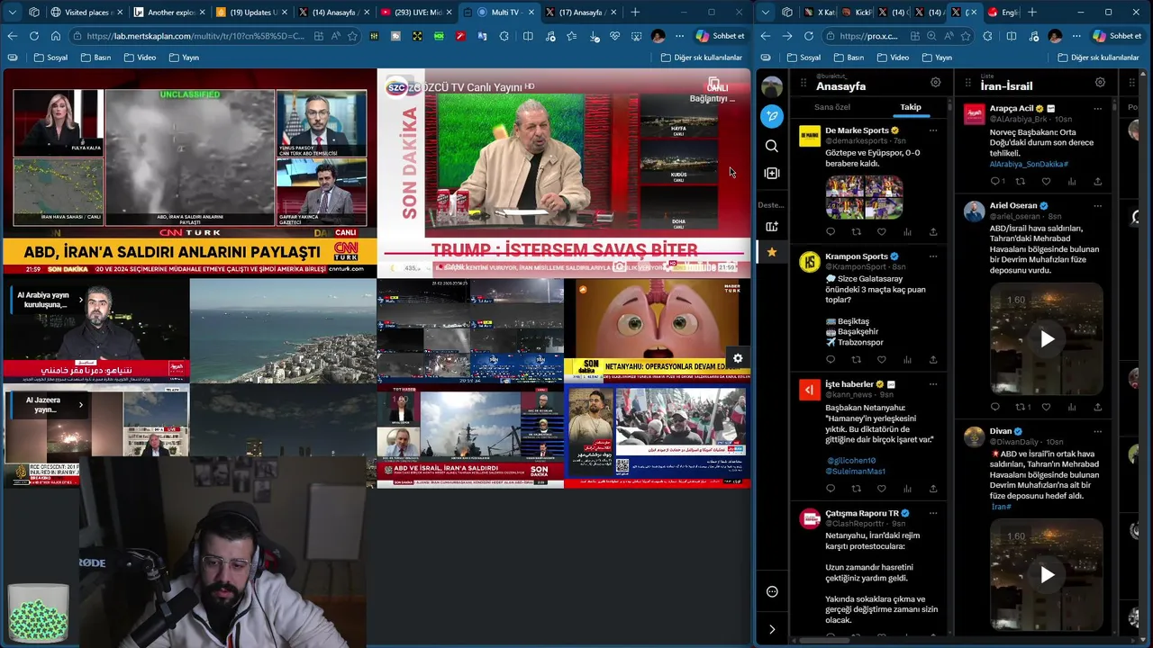1153x648 pixels.
Task: Switch to Sana özel tab
Action: tap(832, 107)
